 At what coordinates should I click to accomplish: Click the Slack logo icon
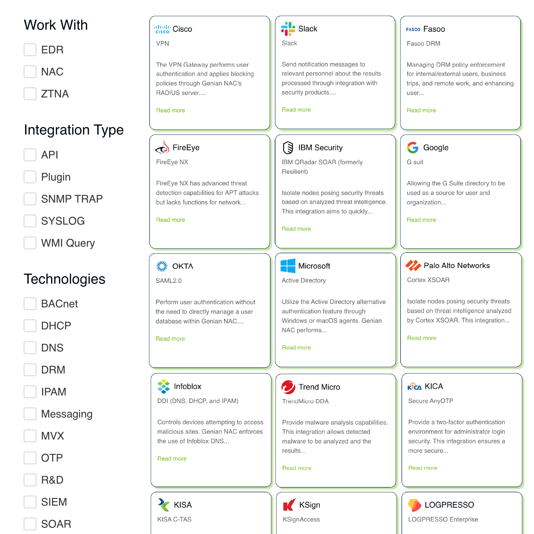(x=288, y=29)
